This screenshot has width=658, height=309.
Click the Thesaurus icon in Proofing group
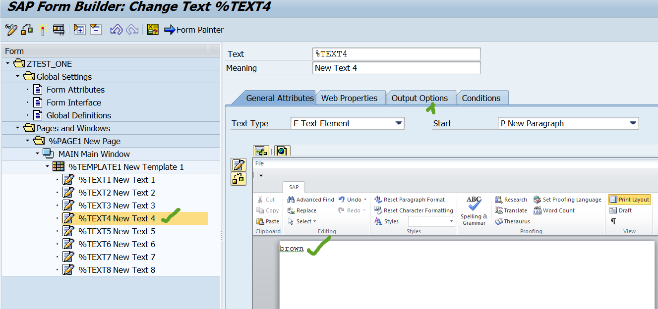pos(512,221)
